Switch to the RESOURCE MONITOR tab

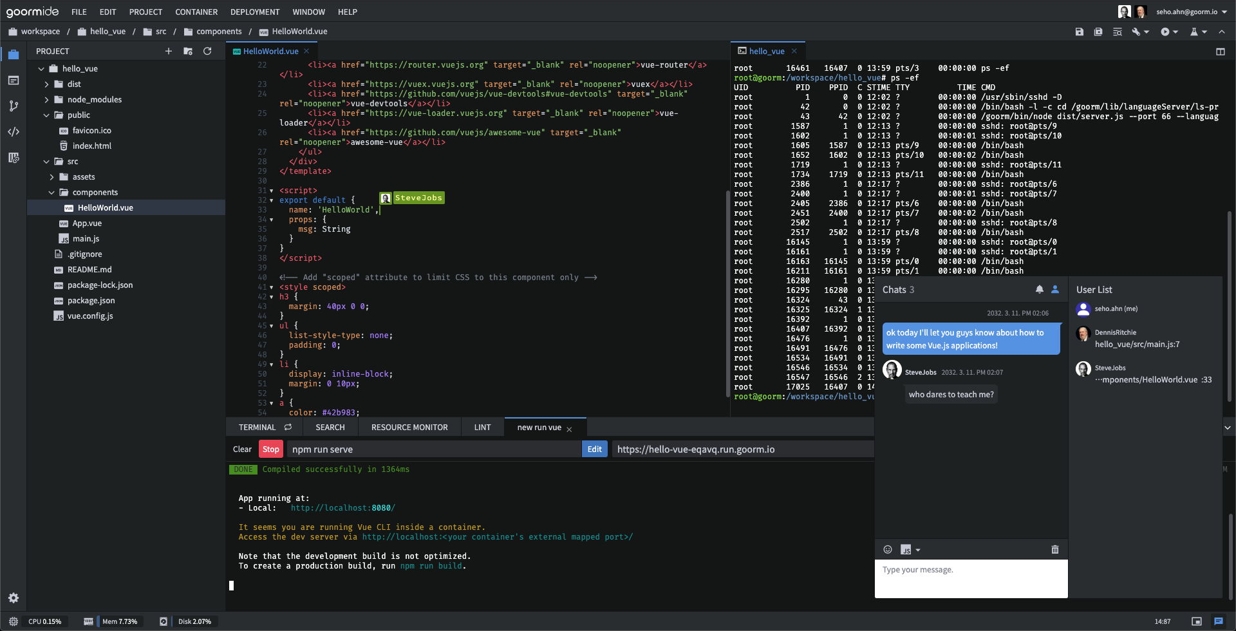pyautogui.click(x=409, y=427)
